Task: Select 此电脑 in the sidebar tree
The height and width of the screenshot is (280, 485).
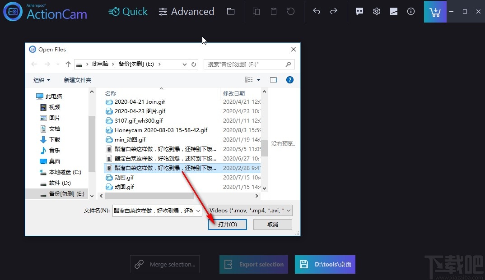Action: pos(54,96)
